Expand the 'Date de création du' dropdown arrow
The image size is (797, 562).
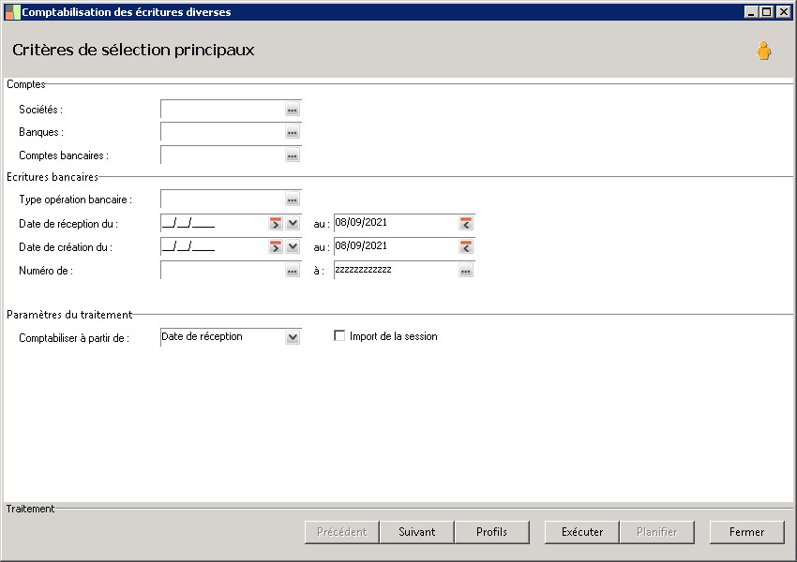pyautogui.click(x=293, y=246)
